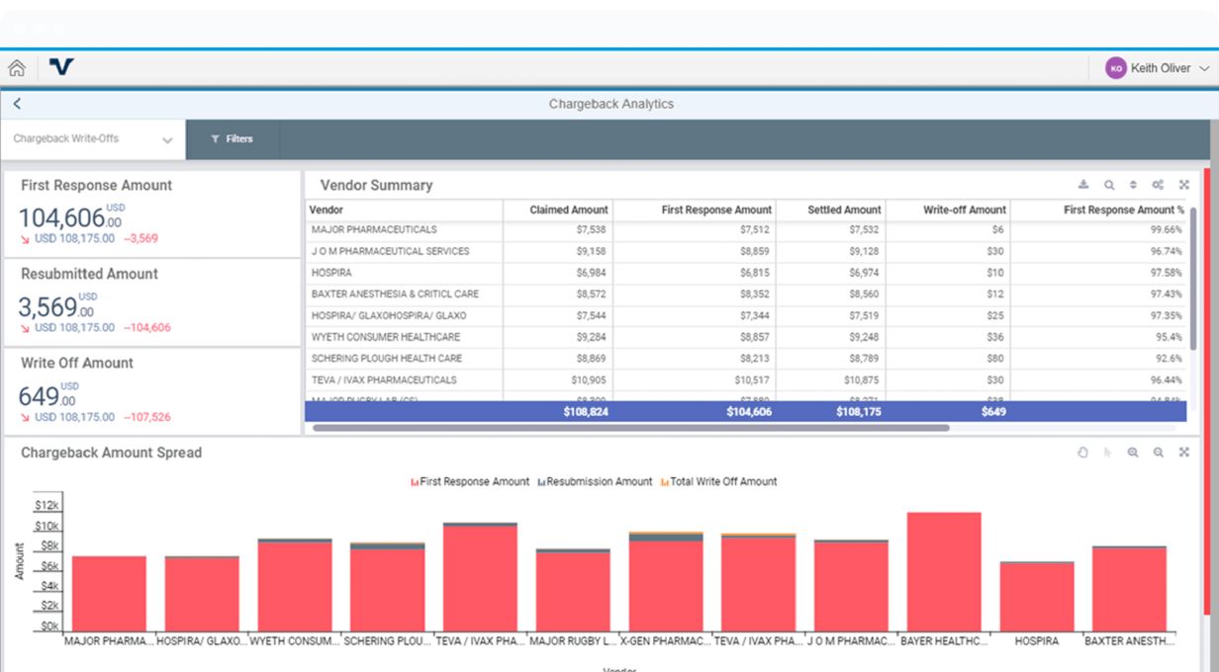This screenshot has width=1219, height=672.
Task: Click the sort arrows icon in Vendor Summary
Action: (x=1133, y=185)
